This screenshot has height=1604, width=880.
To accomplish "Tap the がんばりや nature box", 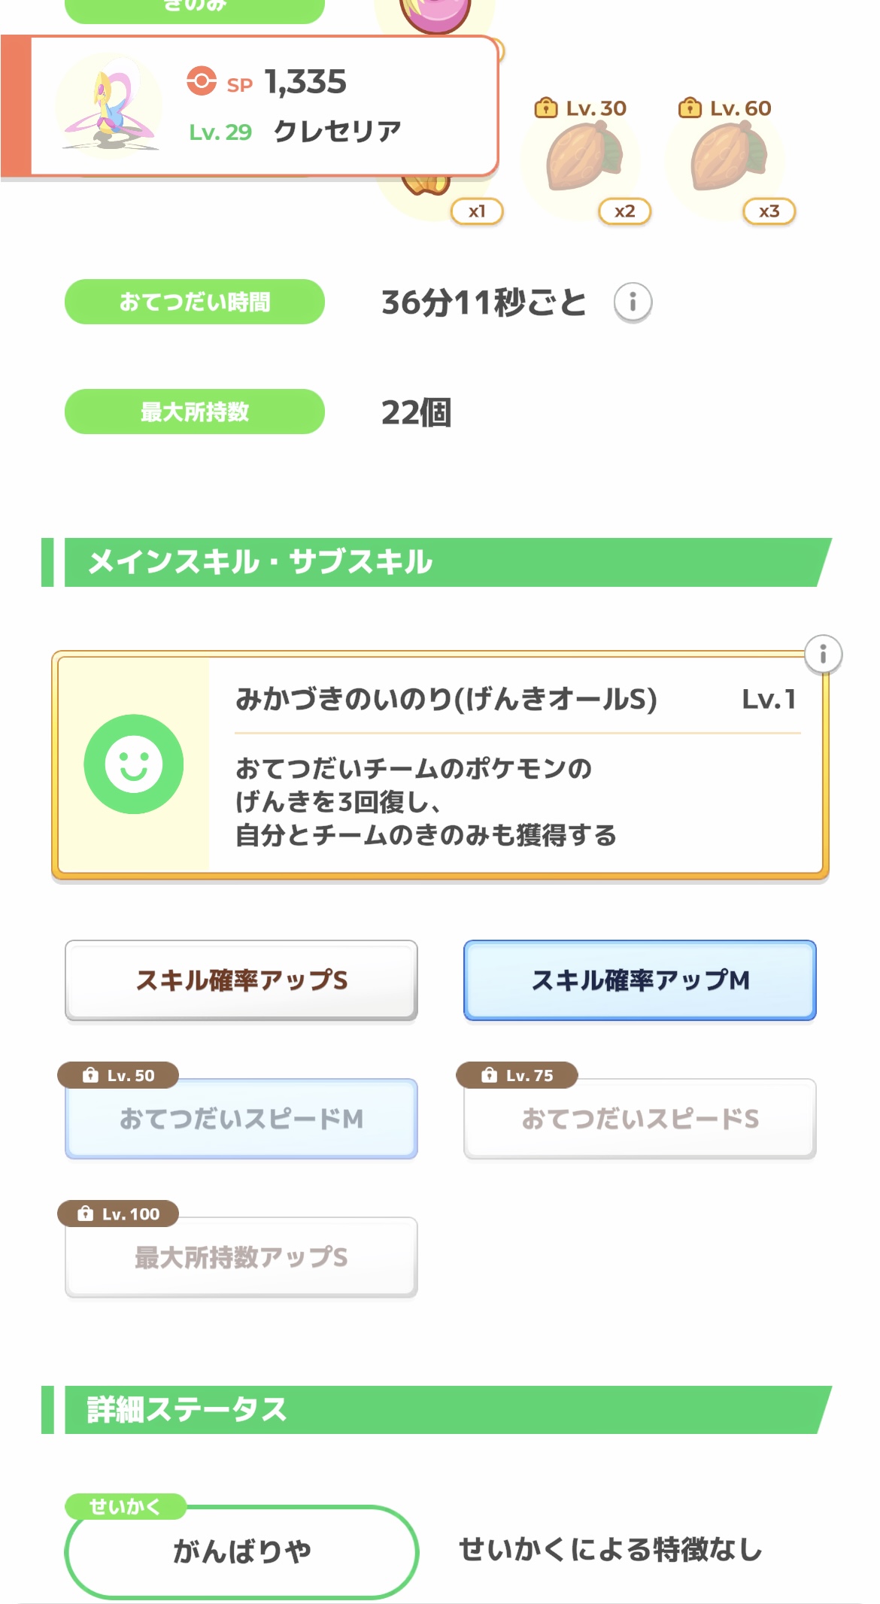I will [241, 1551].
